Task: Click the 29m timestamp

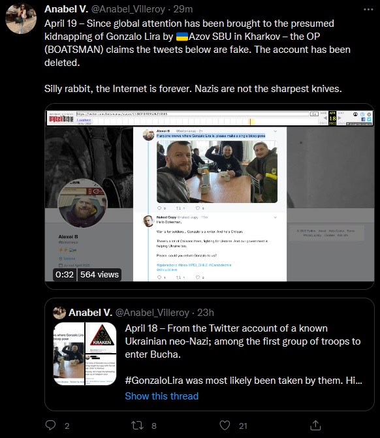Action: coord(183,9)
